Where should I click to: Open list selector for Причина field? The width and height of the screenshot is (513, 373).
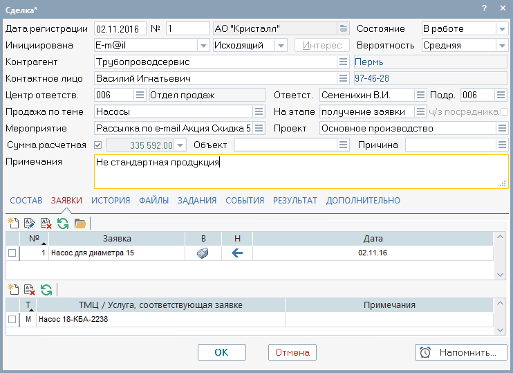502,145
